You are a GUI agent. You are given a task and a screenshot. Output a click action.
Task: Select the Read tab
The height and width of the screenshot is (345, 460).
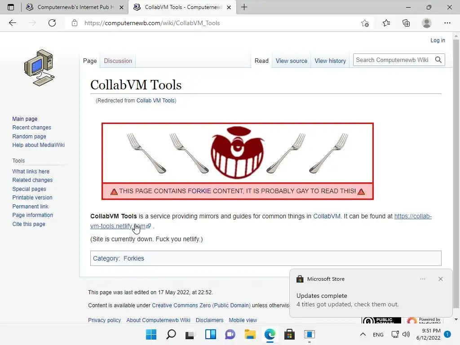click(261, 61)
